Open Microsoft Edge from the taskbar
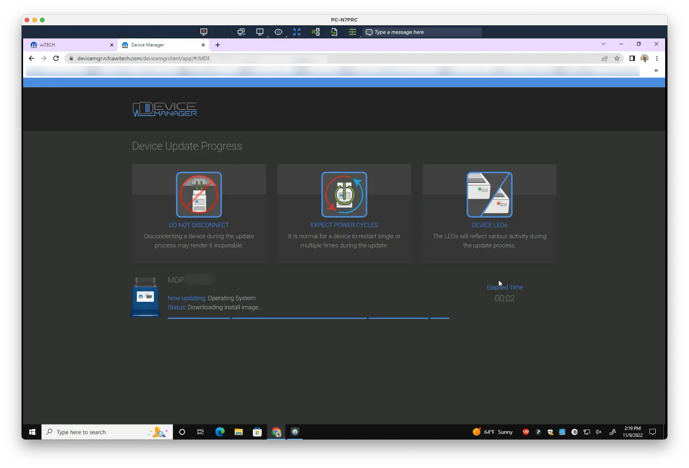This screenshot has width=689, height=468. 220,432
